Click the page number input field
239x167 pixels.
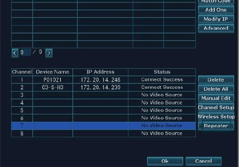25,52
